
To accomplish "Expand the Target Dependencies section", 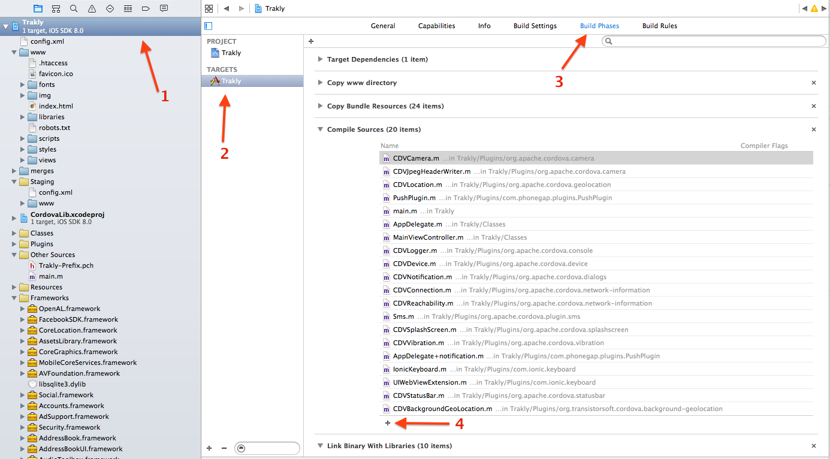I will point(321,59).
